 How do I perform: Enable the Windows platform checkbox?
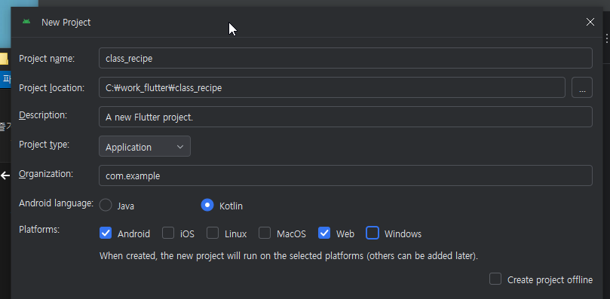coord(372,233)
